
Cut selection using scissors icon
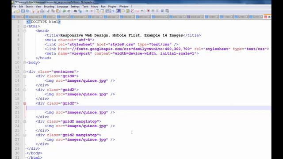pyautogui.click(x=48, y=11)
